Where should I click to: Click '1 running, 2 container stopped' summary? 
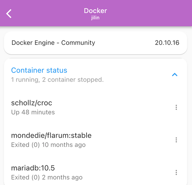58,80
